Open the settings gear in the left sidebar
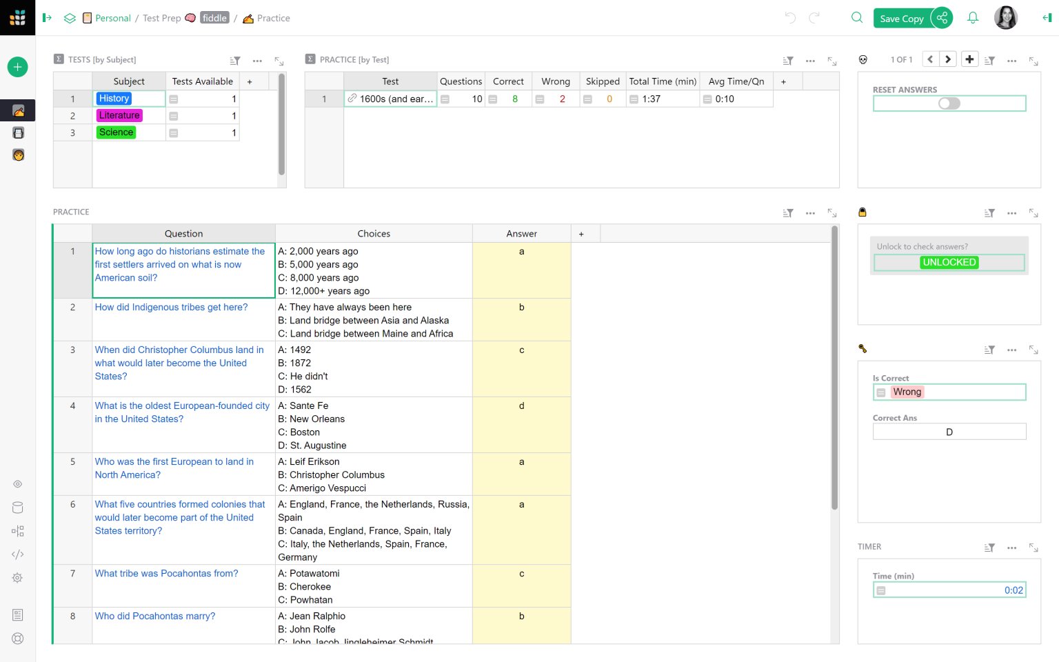Viewport: 1059px width, 662px height. coord(17,578)
